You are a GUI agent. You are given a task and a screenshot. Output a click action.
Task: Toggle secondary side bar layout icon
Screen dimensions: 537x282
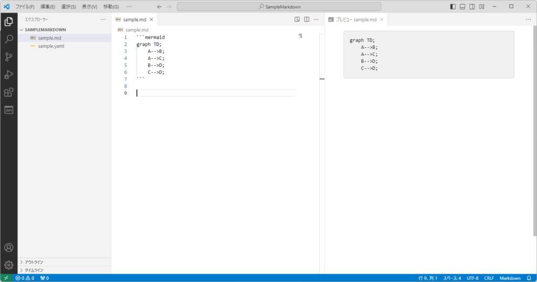[472, 6]
